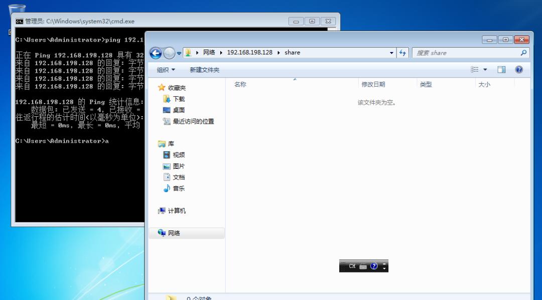
Task: Open the view options dropdown arrow
Action: tap(485, 70)
